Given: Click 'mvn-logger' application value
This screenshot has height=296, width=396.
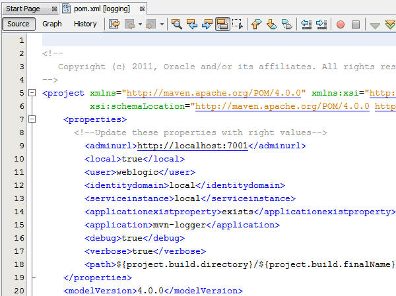Looking at the screenshot, I should tap(180, 225).
